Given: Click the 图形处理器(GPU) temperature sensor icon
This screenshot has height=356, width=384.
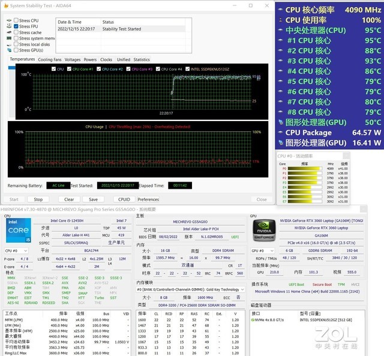Looking at the screenshot, I should pyautogui.click(x=281, y=122).
